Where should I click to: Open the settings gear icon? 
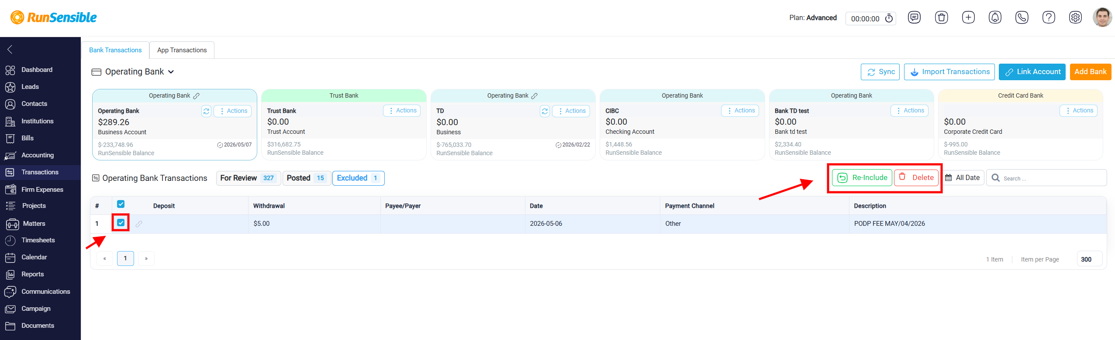point(1075,17)
